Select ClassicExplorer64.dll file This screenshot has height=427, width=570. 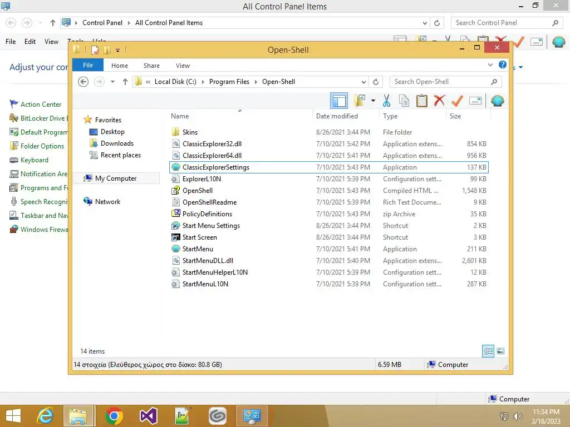click(329, 156)
